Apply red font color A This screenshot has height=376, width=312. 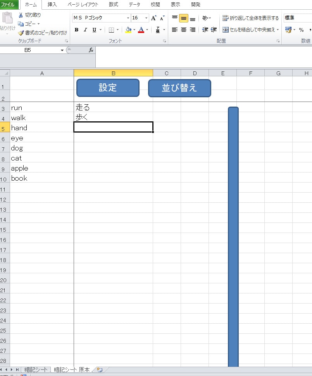coord(141,30)
